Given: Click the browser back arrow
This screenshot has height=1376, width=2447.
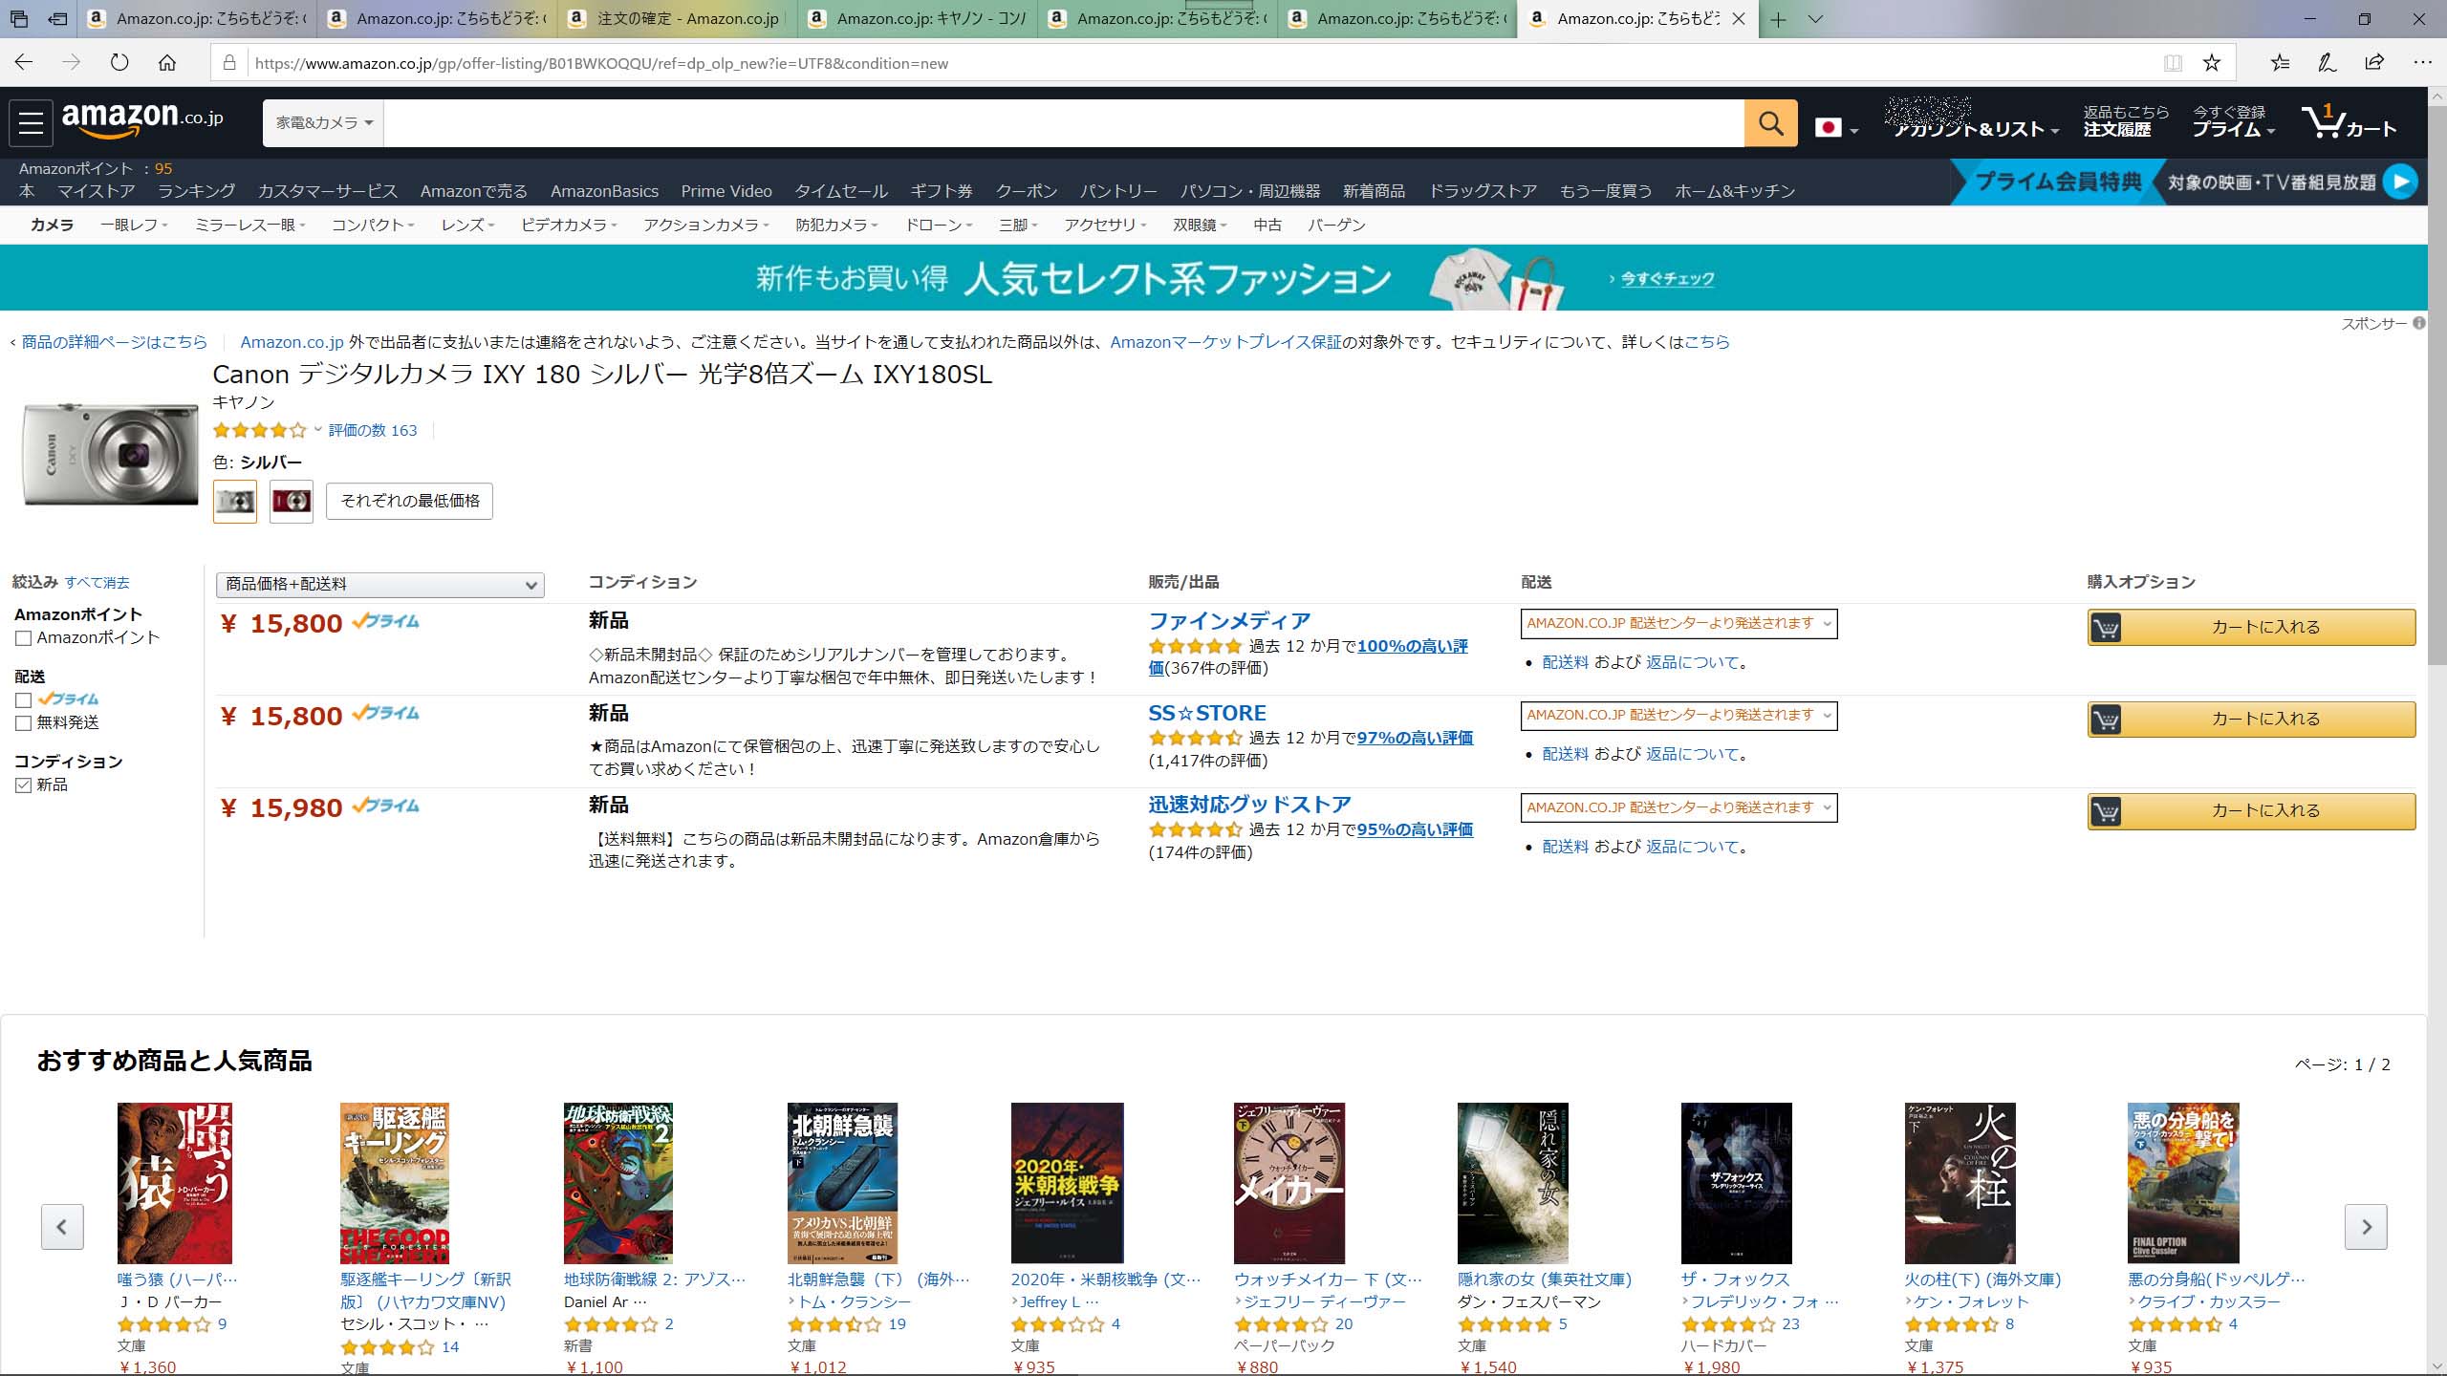Looking at the screenshot, I should [24, 63].
